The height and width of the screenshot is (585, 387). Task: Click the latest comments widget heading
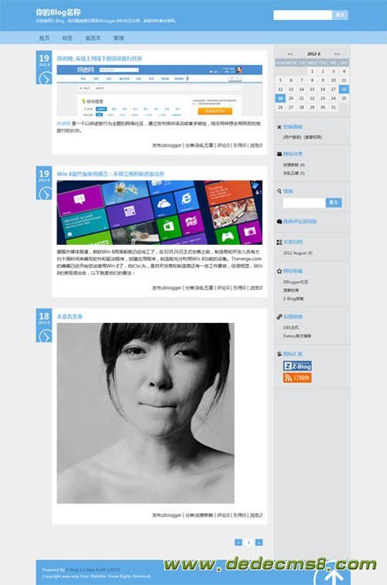click(300, 222)
